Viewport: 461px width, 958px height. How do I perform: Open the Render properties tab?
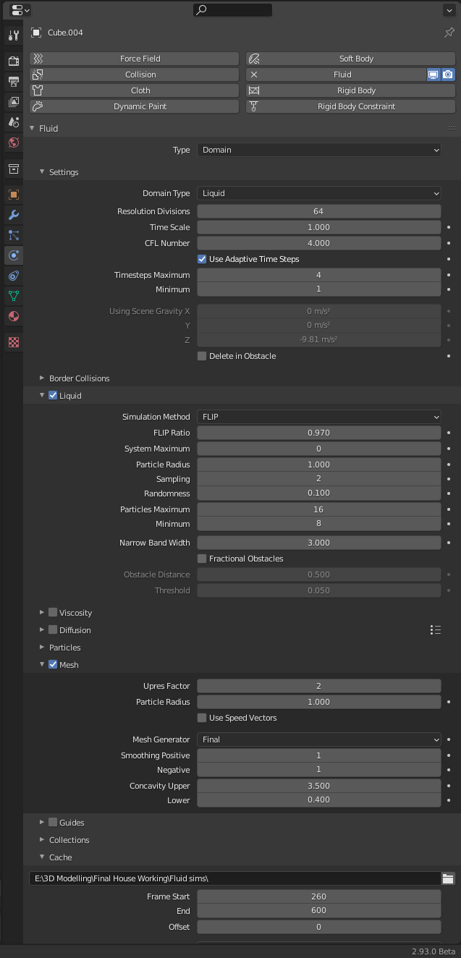coord(13,62)
